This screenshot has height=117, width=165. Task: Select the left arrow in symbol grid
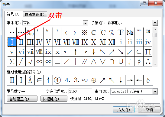pyautogui.click(x=66, y=52)
